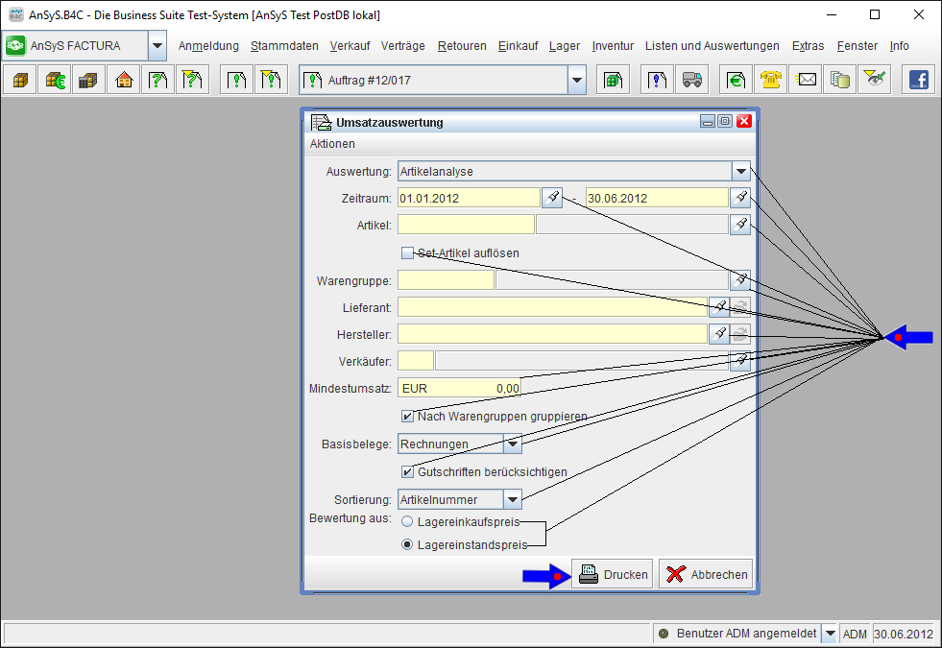The height and width of the screenshot is (648, 942).
Task: Uncheck Nach Warengruppen gruppieren
Action: pyautogui.click(x=407, y=417)
